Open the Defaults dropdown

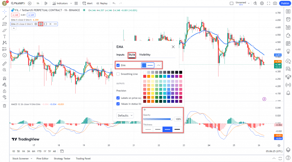(x=125, y=116)
